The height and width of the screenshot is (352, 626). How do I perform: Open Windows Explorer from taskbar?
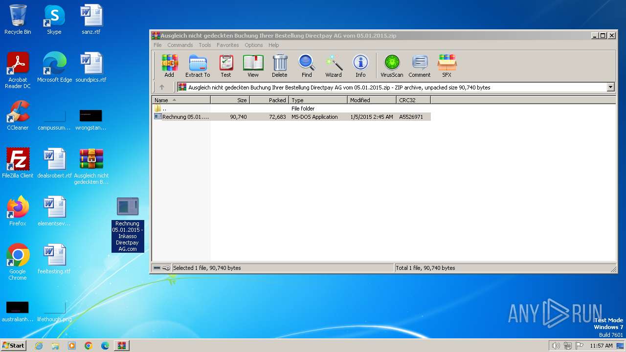tap(55, 346)
